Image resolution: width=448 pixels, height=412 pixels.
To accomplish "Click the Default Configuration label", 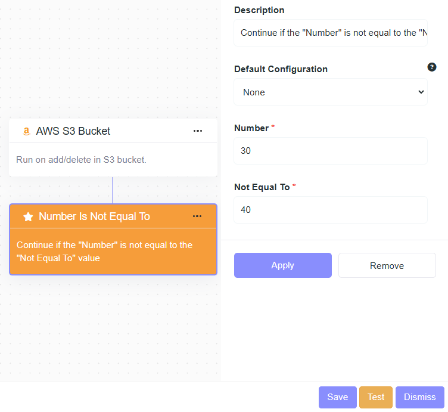I will pos(281,69).
